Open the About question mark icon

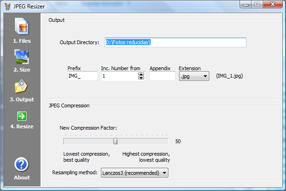click(21, 165)
